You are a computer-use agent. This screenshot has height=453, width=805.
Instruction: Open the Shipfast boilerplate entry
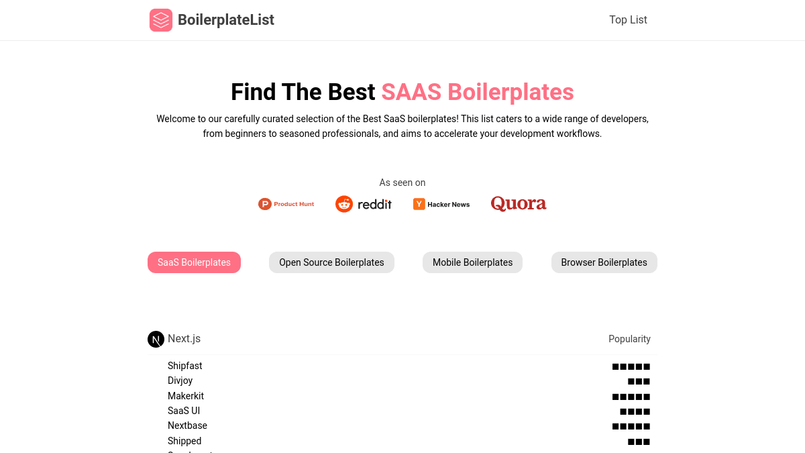point(185,366)
